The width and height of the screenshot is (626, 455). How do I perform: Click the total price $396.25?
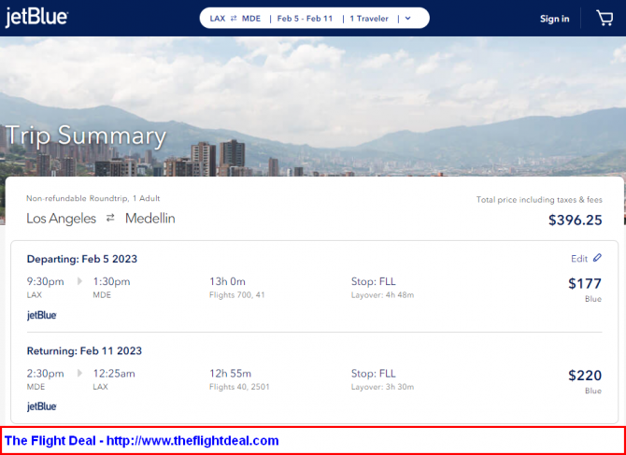575,220
